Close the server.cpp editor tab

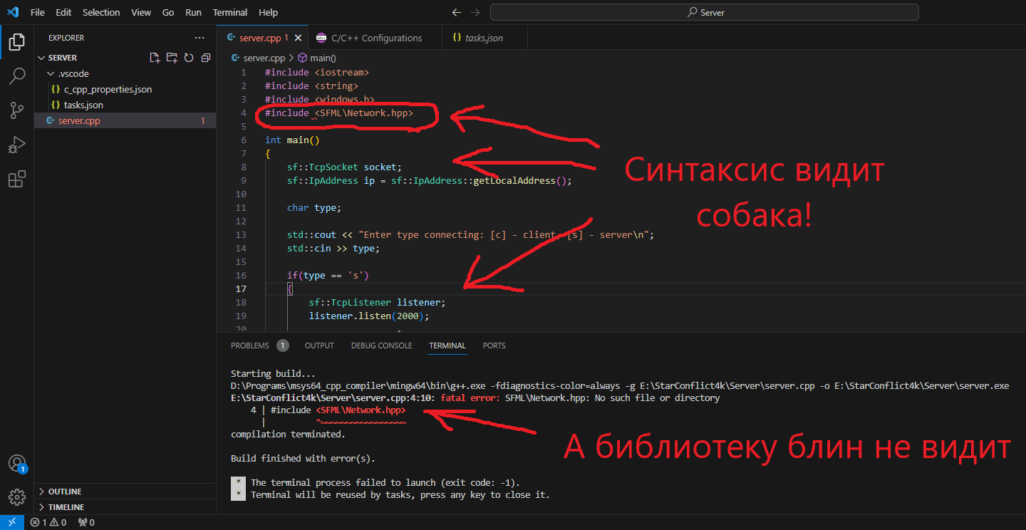298,38
